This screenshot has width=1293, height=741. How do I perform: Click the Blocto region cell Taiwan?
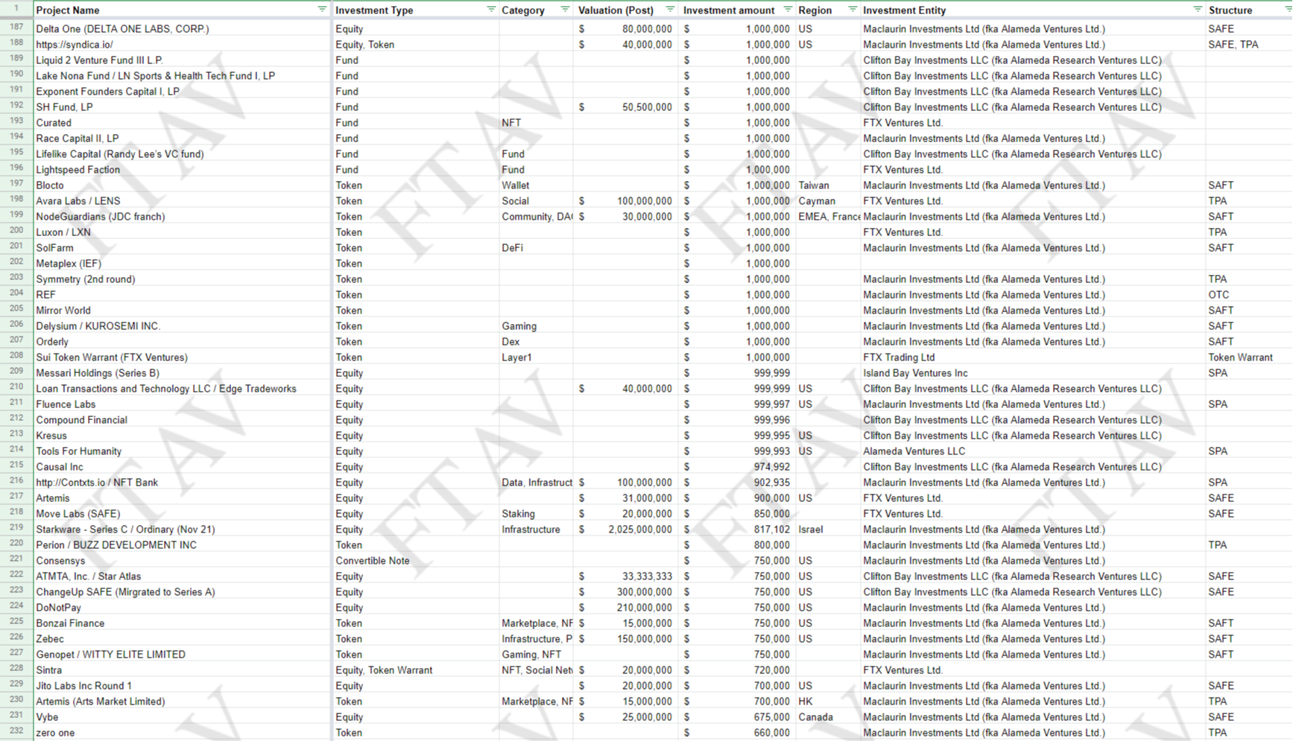click(x=814, y=185)
